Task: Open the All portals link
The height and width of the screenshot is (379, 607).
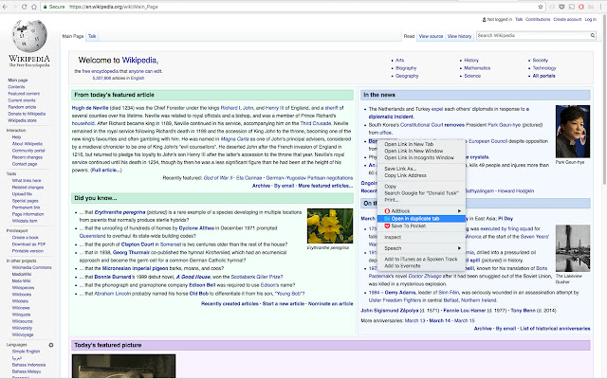Action: click(x=543, y=76)
